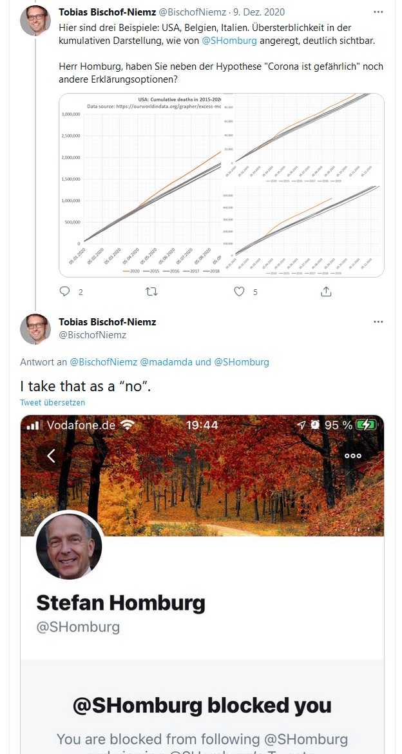The width and height of the screenshot is (402, 754).
Task: Click Stefan Homburg's profile photo
Action: tap(69, 545)
